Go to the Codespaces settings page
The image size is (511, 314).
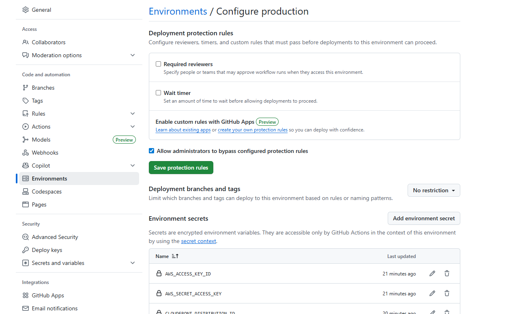47,191
